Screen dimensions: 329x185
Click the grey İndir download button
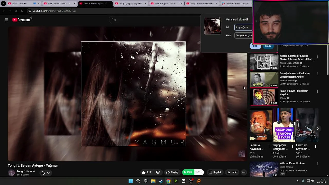click(232, 172)
